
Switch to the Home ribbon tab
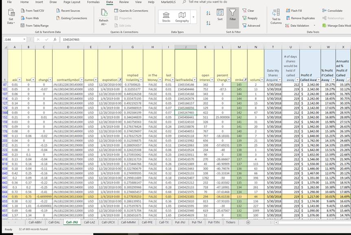point(24,2)
